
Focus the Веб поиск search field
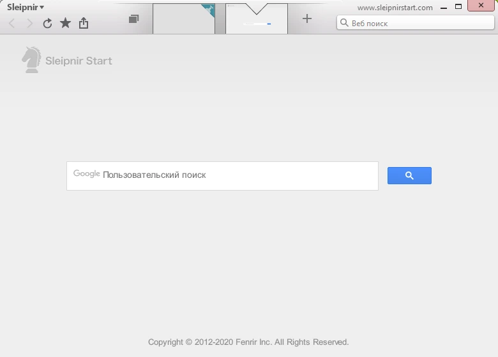[416, 23]
